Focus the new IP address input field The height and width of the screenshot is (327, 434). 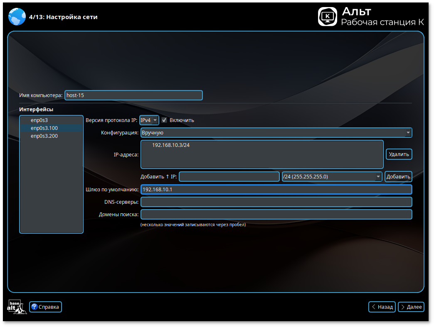tap(229, 177)
